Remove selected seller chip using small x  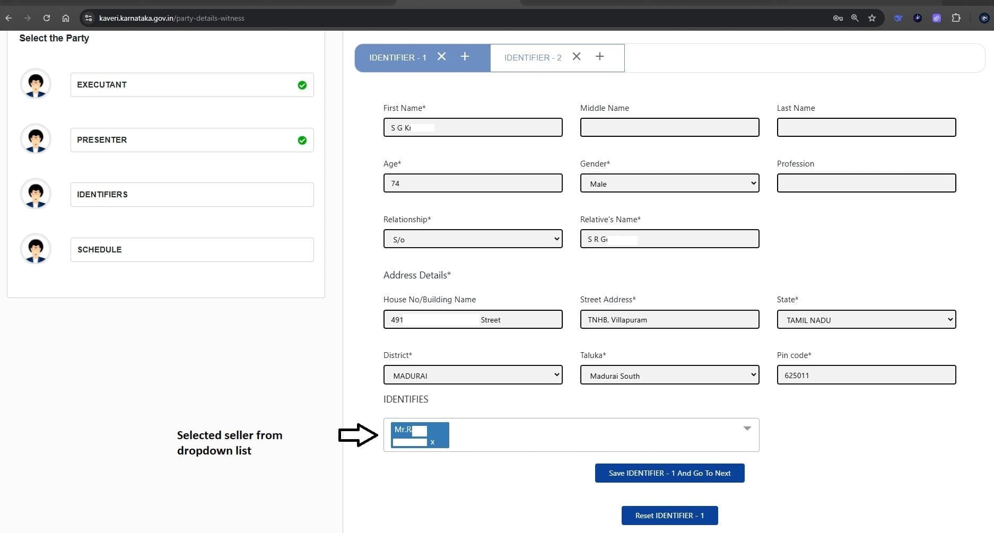[x=432, y=442]
